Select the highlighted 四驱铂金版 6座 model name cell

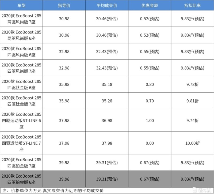coord(21,179)
